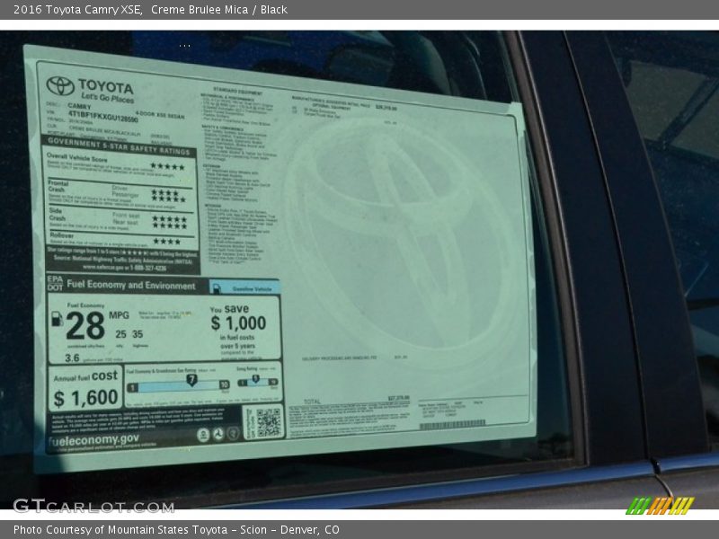Click the large "28" combined MPG number
This screenshot has width=719, height=539.
click(x=85, y=326)
